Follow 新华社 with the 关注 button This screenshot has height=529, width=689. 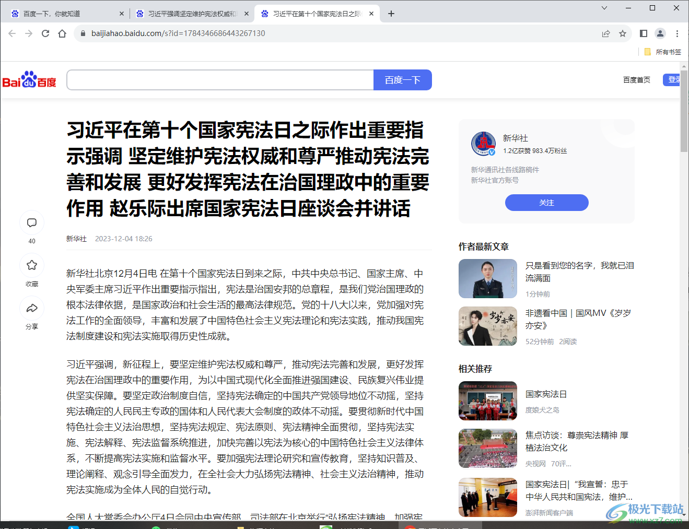tap(546, 203)
